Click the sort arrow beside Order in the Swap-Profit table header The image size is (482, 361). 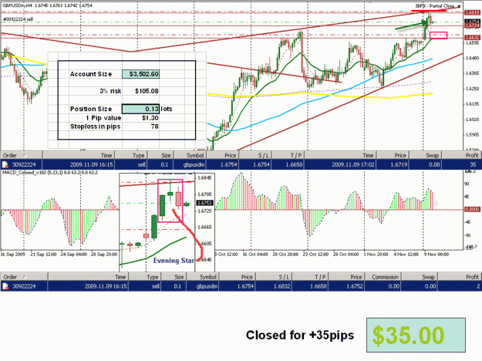tap(25, 155)
